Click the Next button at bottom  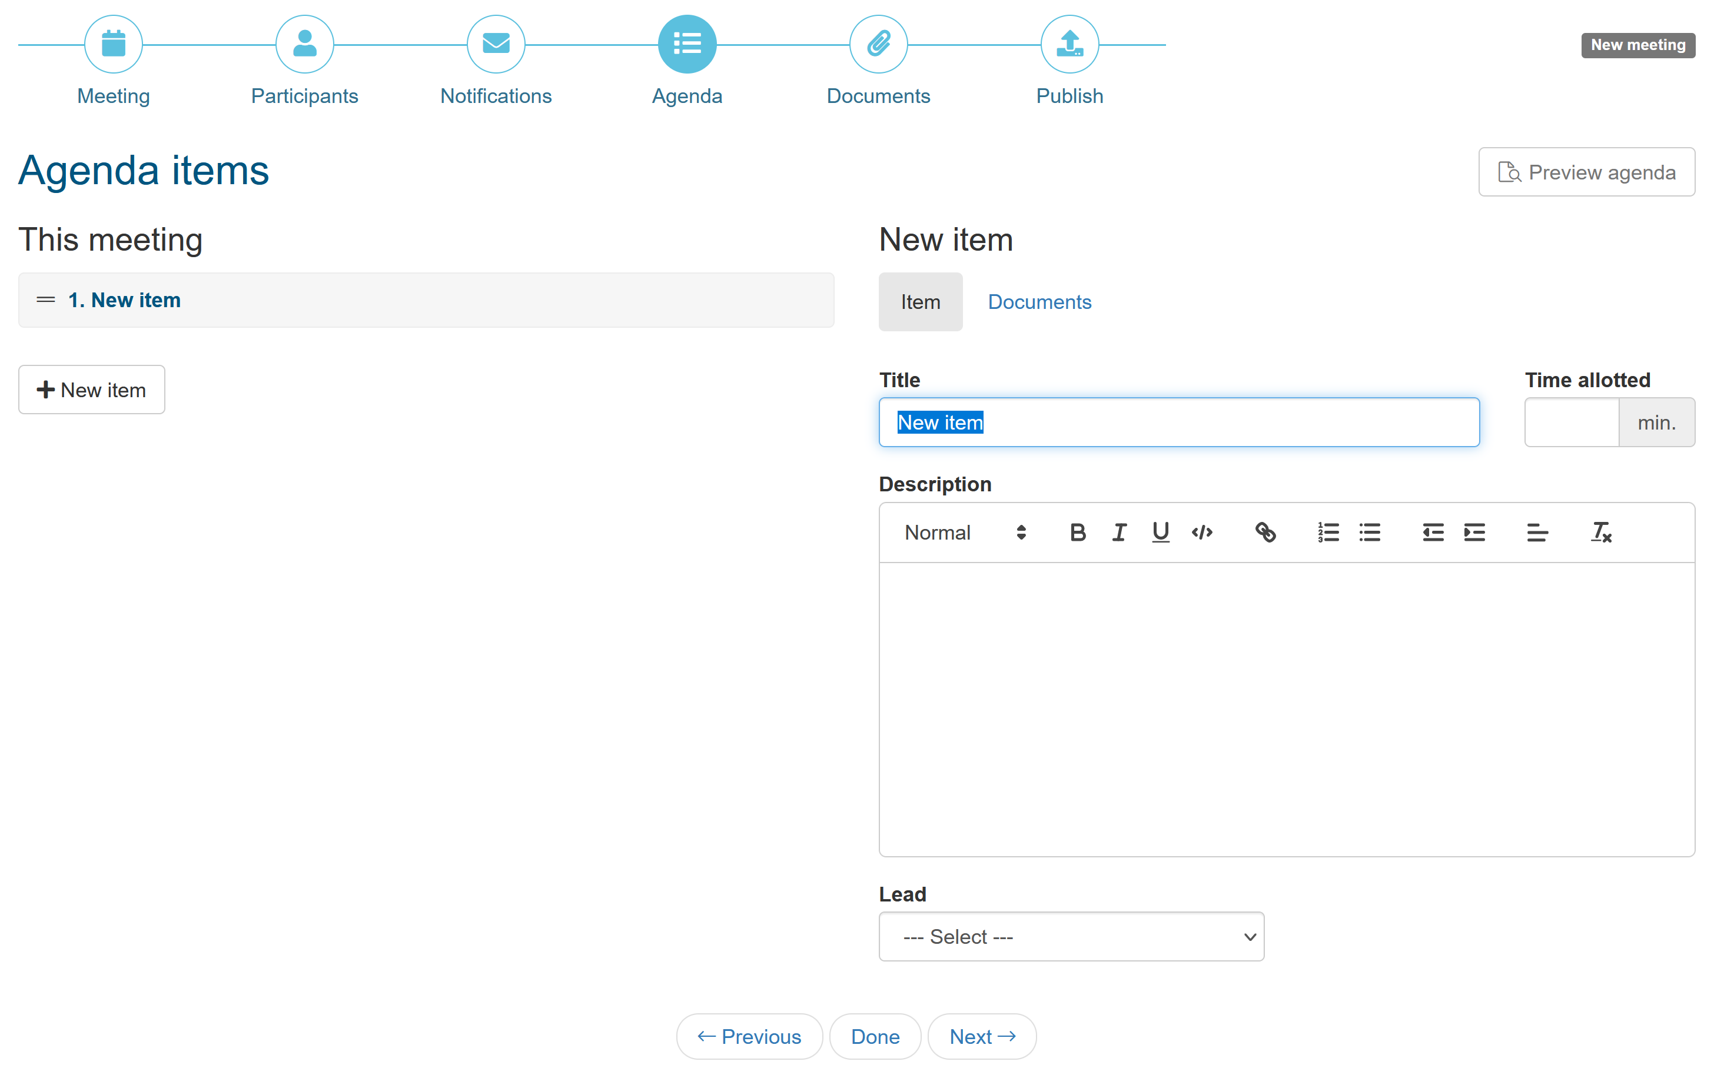coord(982,1036)
